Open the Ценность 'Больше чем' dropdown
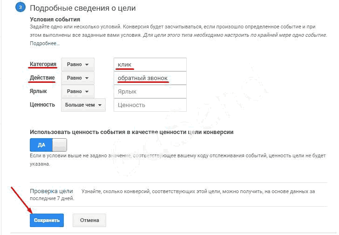Viewport: 339px width, 235px height. pyautogui.click(x=83, y=105)
